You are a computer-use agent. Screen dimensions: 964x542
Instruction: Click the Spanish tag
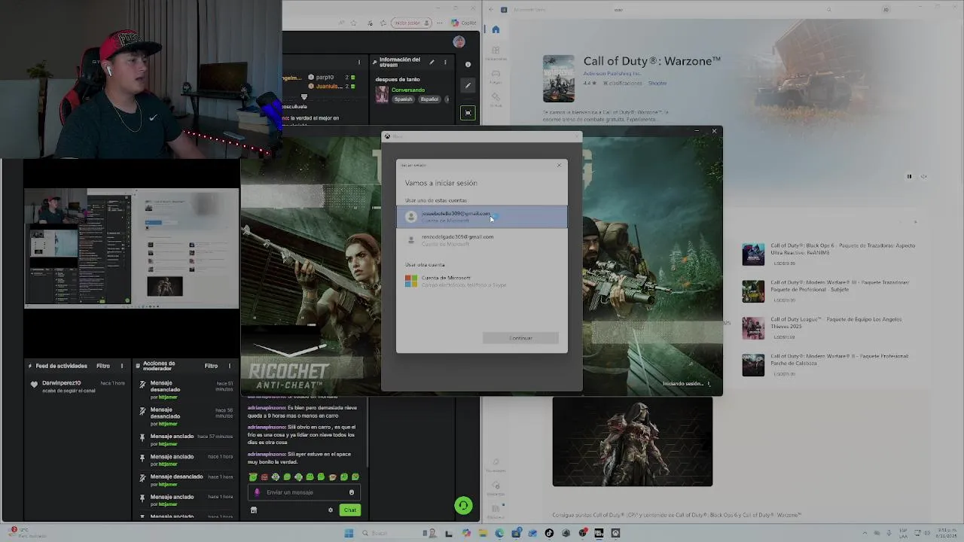[404, 99]
